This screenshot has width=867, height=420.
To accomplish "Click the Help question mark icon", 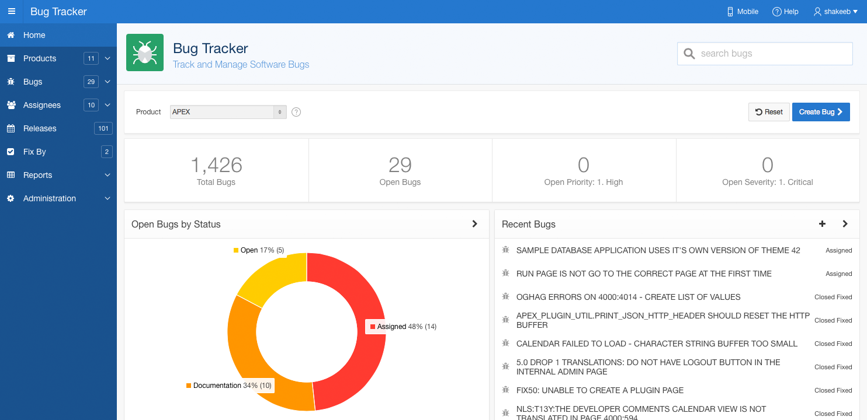I will click(776, 12).
